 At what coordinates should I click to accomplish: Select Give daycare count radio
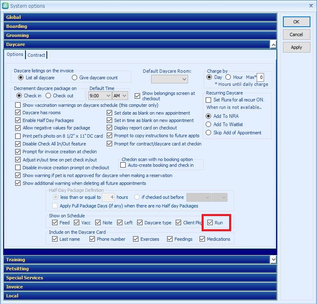click(x=74, y=78)
